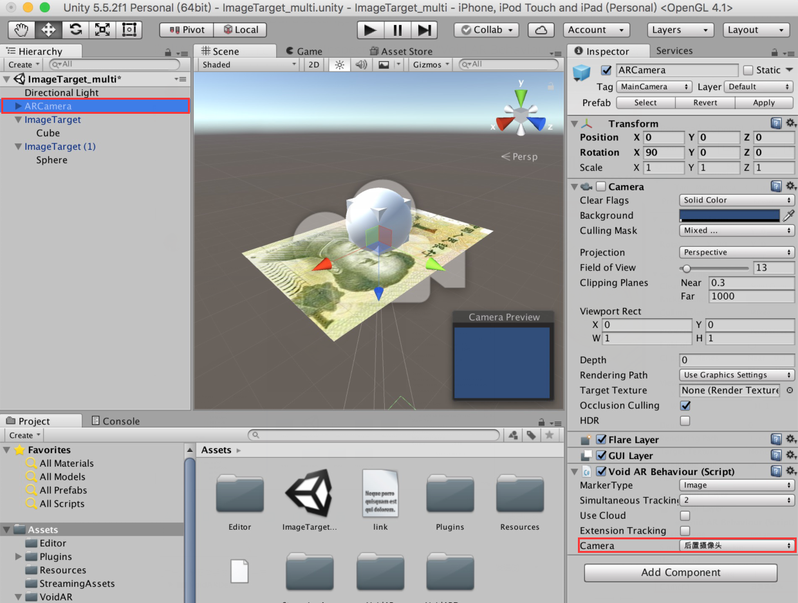Toggle scene audio speaker icon
798x603 pixels.
pyautogui.click(x=360, y=64)
